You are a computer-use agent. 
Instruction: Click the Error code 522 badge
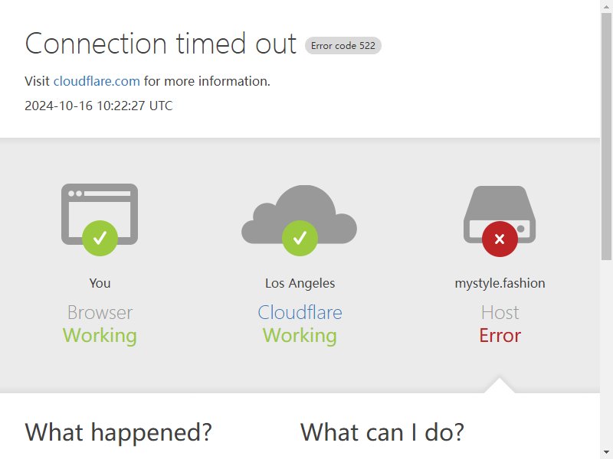[x=343, y=46]
